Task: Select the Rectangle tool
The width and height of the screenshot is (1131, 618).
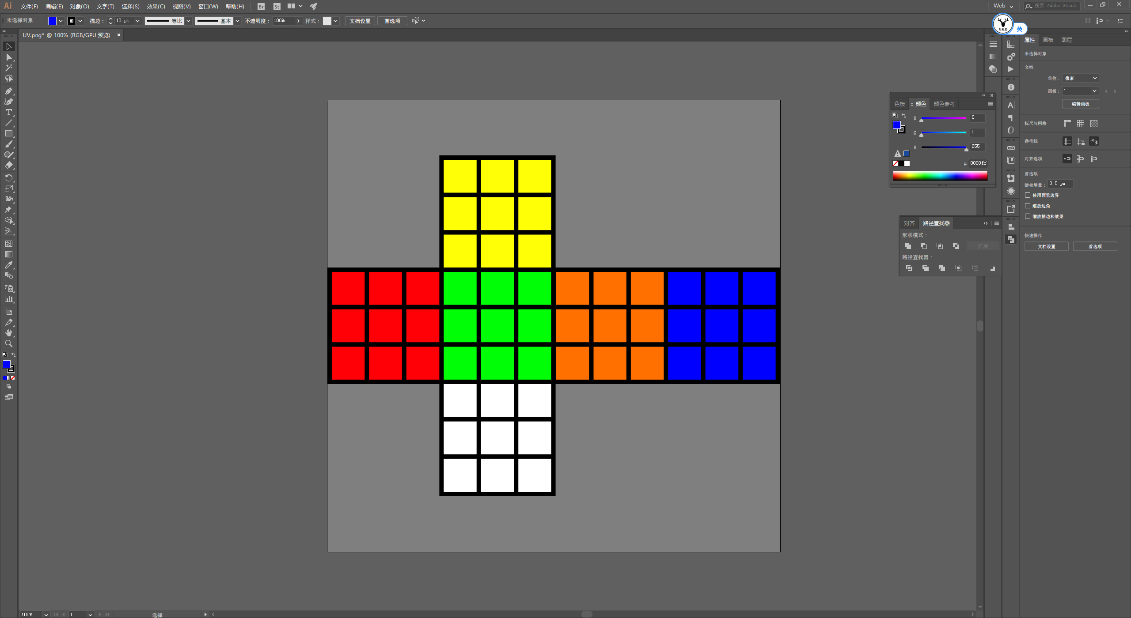Action: (8, 133)
